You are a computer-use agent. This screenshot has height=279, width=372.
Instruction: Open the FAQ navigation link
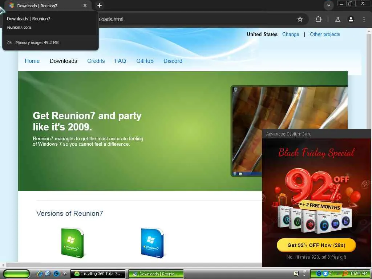[x=120, y=61]
